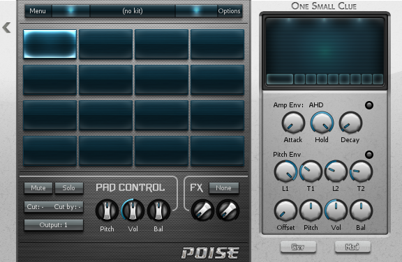Select the second pad in the top row
Screen dimensions: 402x262
pyautogui.click(x=105, y=44)
